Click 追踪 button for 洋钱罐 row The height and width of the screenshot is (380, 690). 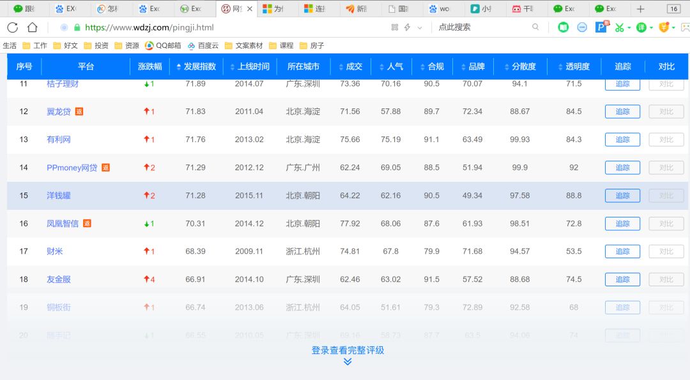click(622, 196)
